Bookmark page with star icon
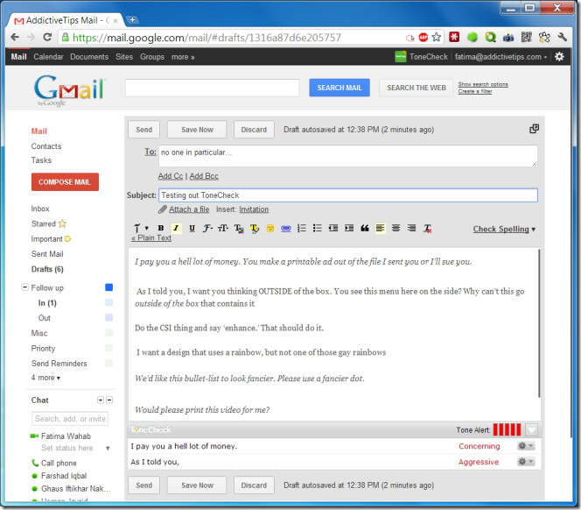Viewport: 581px width, 510px height. [x=437, y=37]
